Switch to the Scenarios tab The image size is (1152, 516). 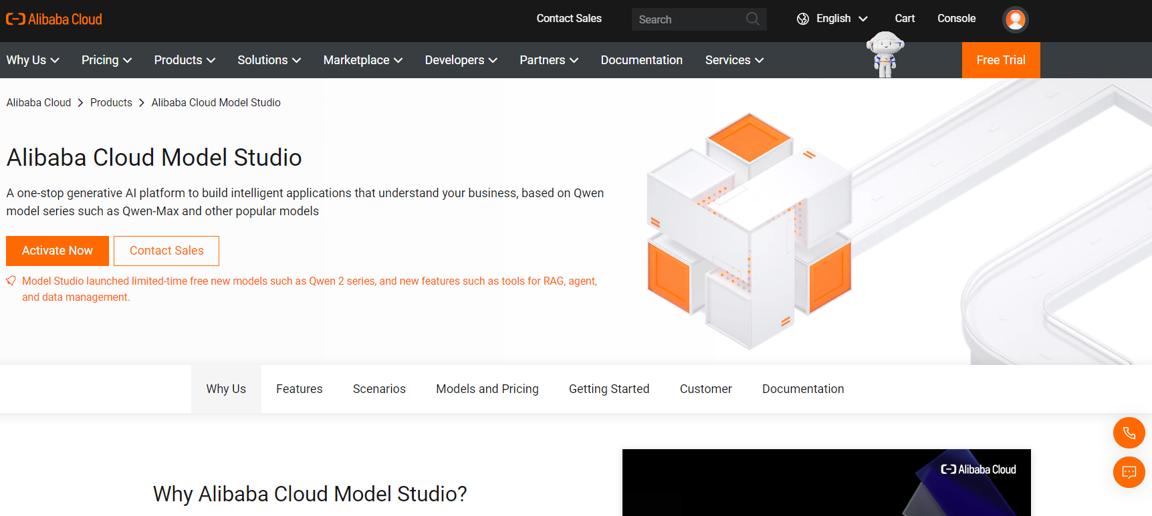pyautogui.click(x=379, y=389)
